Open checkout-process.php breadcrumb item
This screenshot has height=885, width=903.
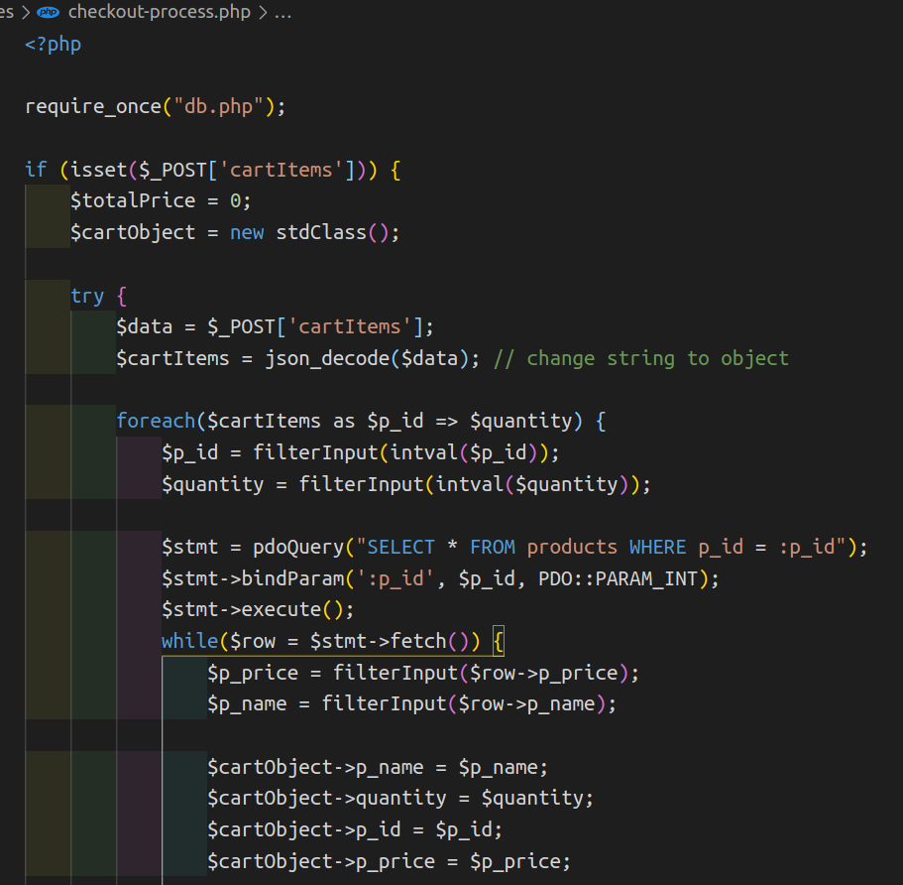coord(159,12)
